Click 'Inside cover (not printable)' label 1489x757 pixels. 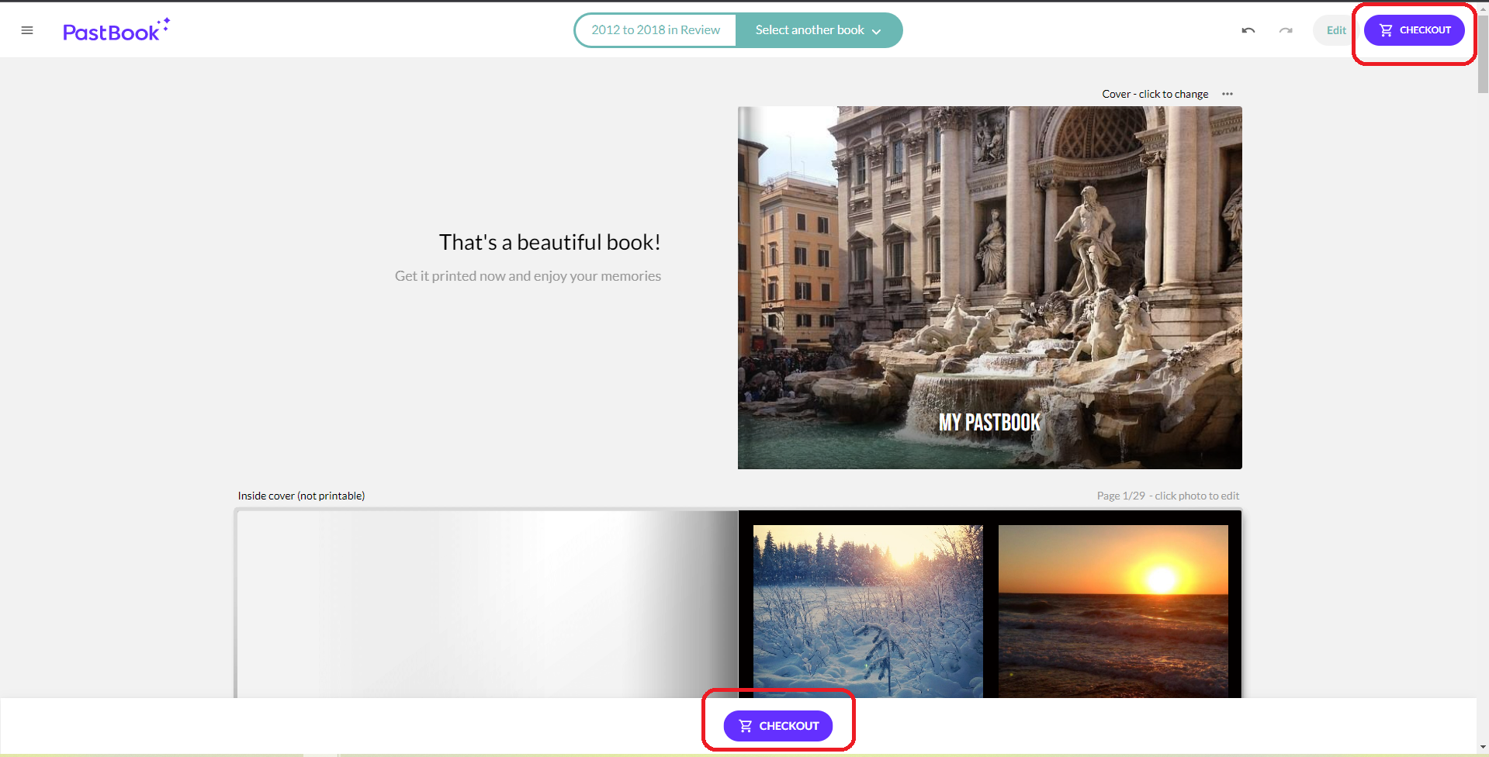coord(301,496)
